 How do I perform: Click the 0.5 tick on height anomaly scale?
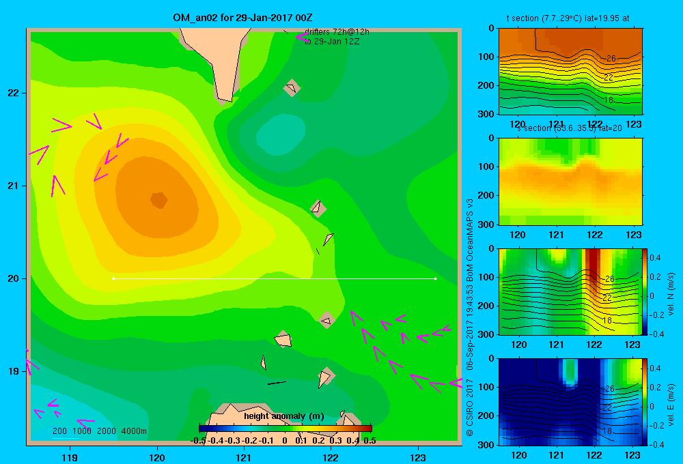(370, 441)
